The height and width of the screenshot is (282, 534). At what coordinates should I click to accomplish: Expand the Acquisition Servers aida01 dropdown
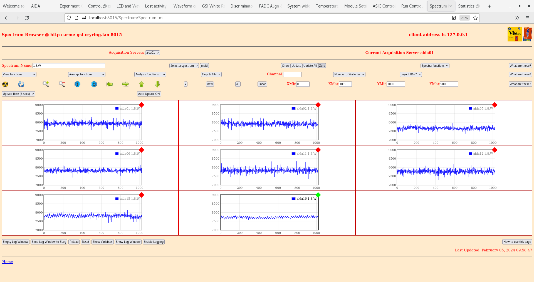pos(152,53)
